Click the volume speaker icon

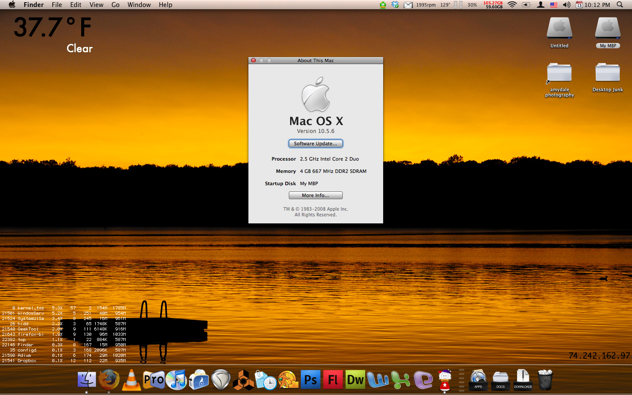[567, 5]
